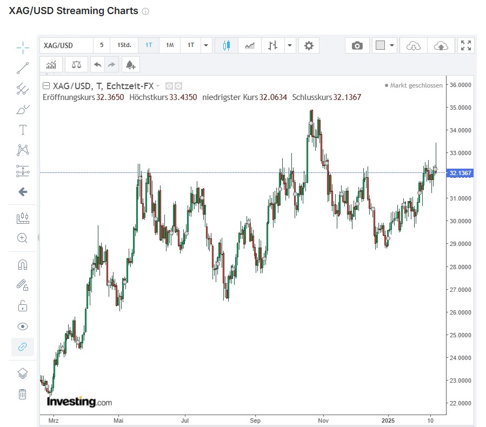Click the load chart cloud download icon
Image resolution: width=486 pixels, height=427 pixels.
click(x=414, y=46)
